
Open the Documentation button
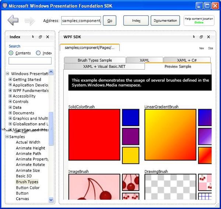(x=165, y=21)
